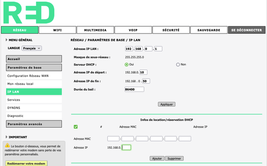Open the Sécurité tab
Screen dimensions: 267x166
click(171, 30)
